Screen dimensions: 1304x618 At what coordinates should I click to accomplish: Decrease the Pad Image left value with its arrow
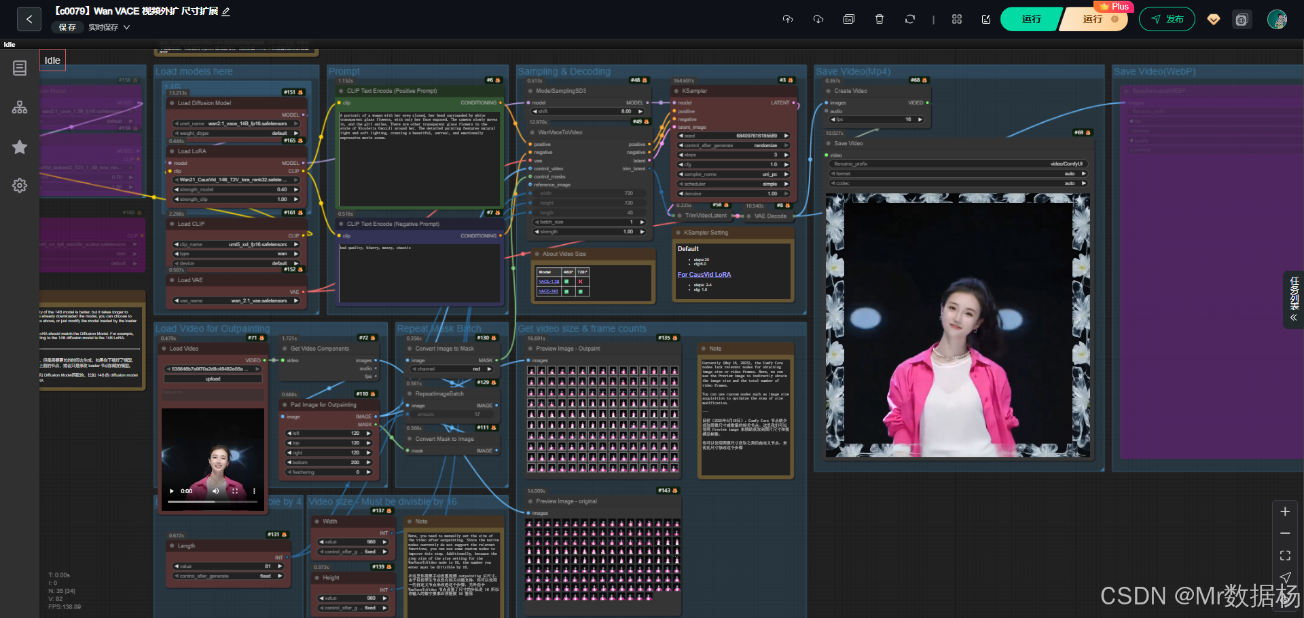pos(289,433)
